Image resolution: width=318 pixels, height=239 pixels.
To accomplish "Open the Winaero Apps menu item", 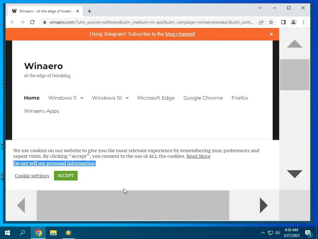I will [x=42, y=111].
